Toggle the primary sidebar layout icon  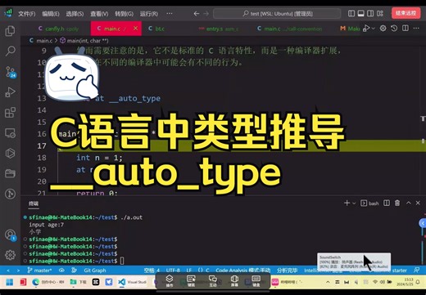[x=351, y=13]
